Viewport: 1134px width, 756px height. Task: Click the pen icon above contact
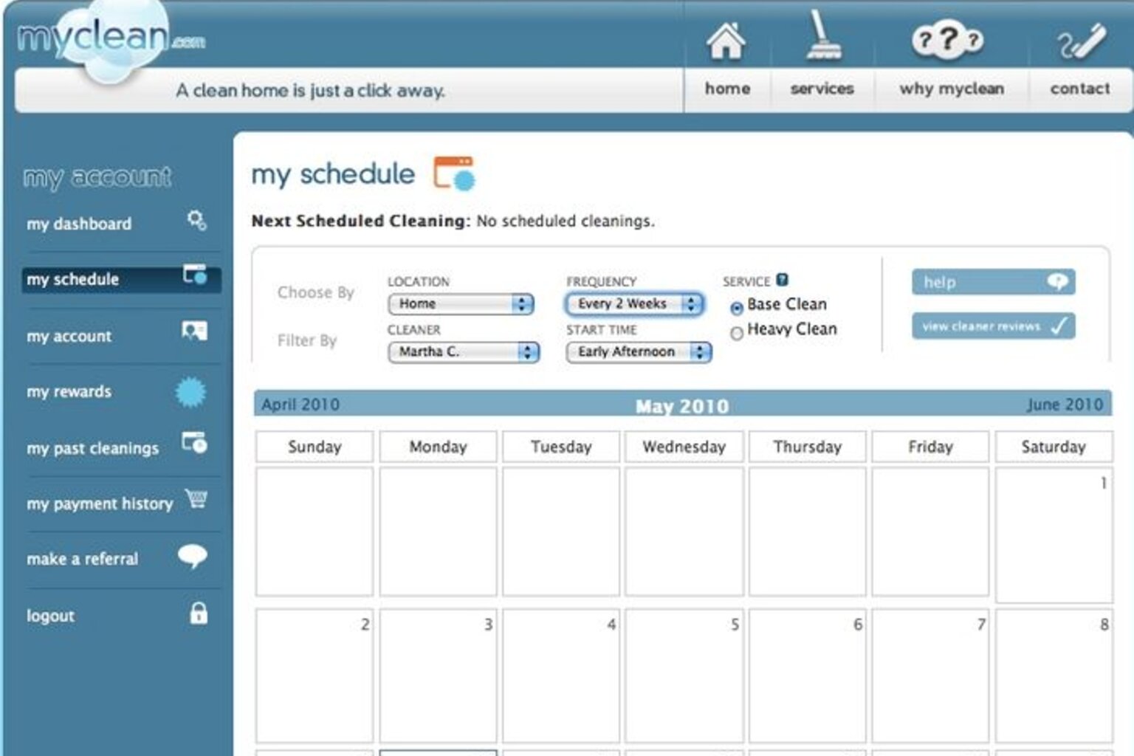[1082, 41]
